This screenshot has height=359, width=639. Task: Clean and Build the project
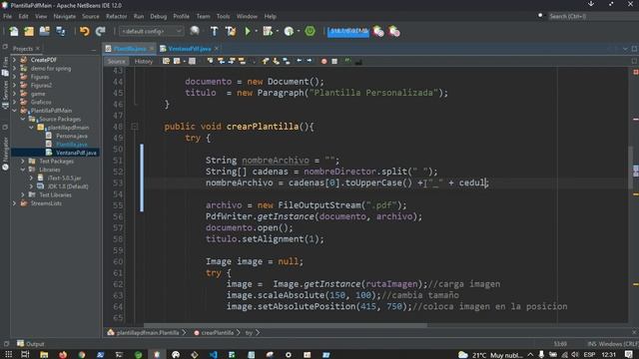(231, 31)
